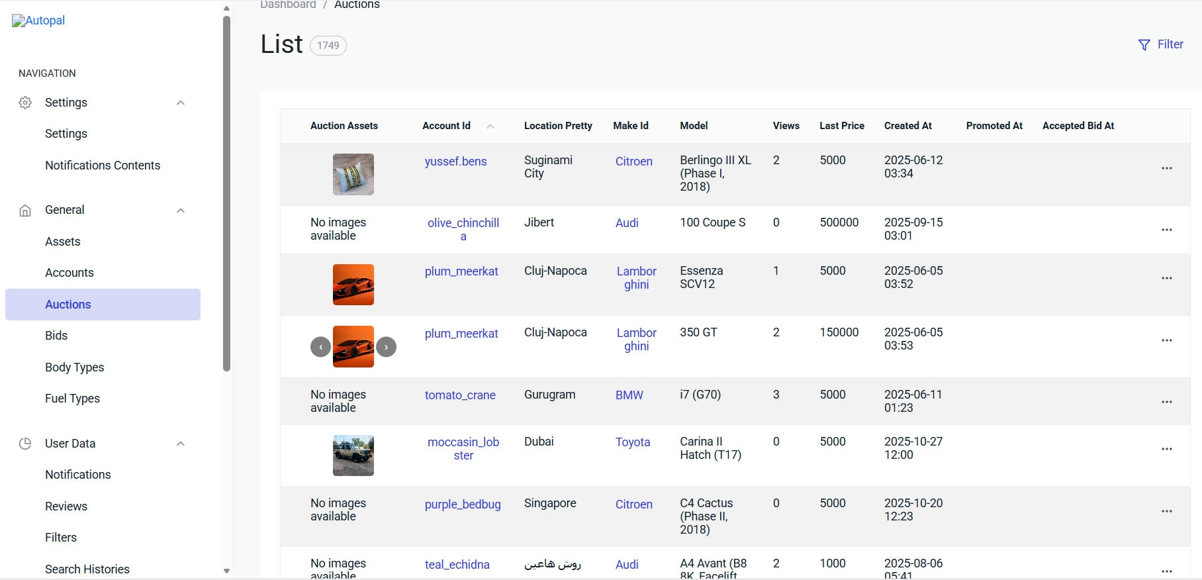Click the User Data pie chart icon
Image resolution: width=1202 pixels, height=580 pixels.
[x=25, y=444]
